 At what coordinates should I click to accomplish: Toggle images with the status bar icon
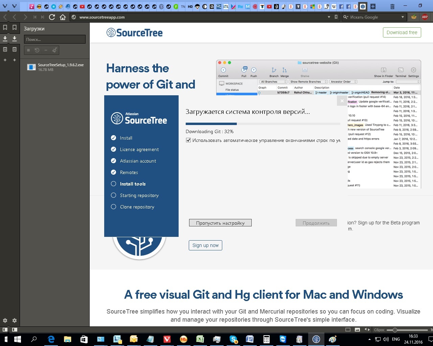pyautogui.click(x=357, y=329)
